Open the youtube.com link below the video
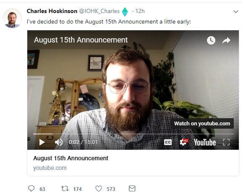The height and width of the screenshot is (196, 246). pos(50,168)
